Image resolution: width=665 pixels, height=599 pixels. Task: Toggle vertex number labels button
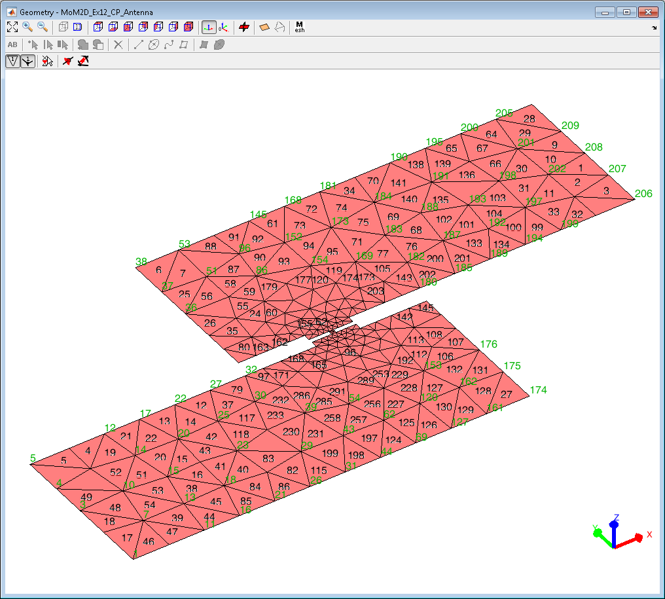27,61
